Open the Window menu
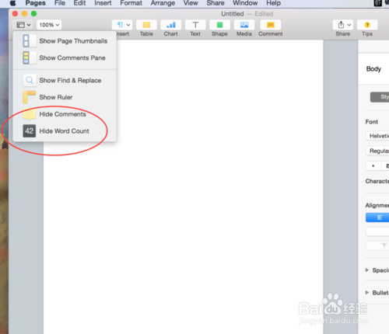Screen dimensions: 389x334 pos(245,3)
